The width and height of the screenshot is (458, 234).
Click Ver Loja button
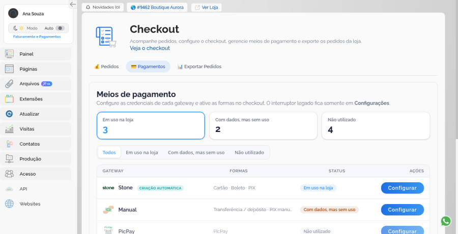(x=206, y=7)
